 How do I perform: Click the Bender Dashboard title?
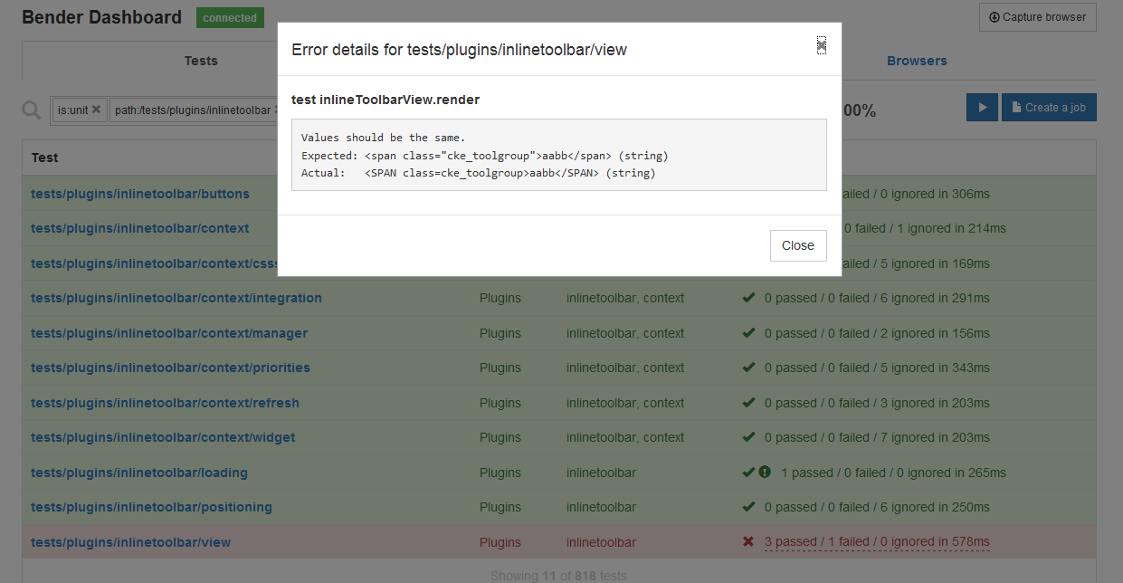[x=101, y=17]
